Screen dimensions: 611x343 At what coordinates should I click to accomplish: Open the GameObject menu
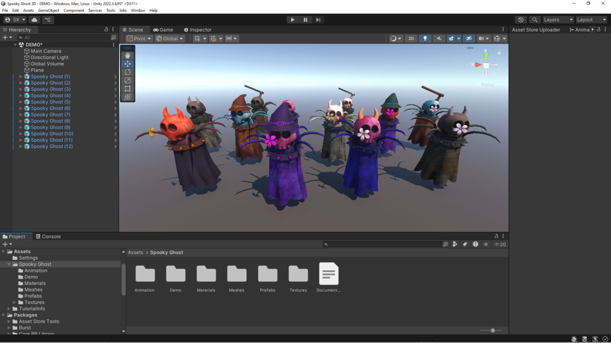pyautogui.click(x=48, y=10)
